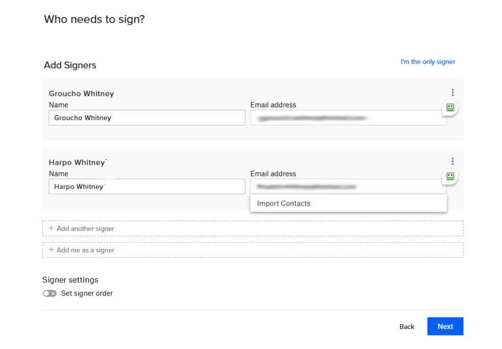Switch the signer order control off
Viewport: 502px width, 349px height.
click(x=49, y=293)
